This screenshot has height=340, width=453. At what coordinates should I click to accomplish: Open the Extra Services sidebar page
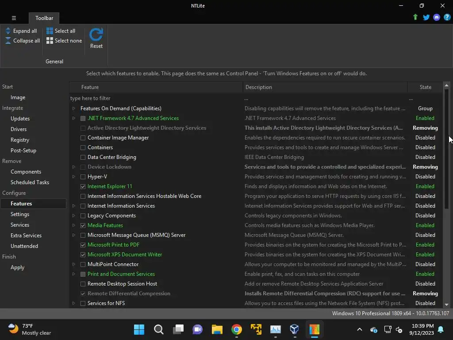tap(26, 236)
